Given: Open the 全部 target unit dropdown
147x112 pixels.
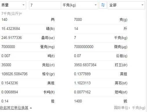Looking at the screenshot, I should pos(126,5).
